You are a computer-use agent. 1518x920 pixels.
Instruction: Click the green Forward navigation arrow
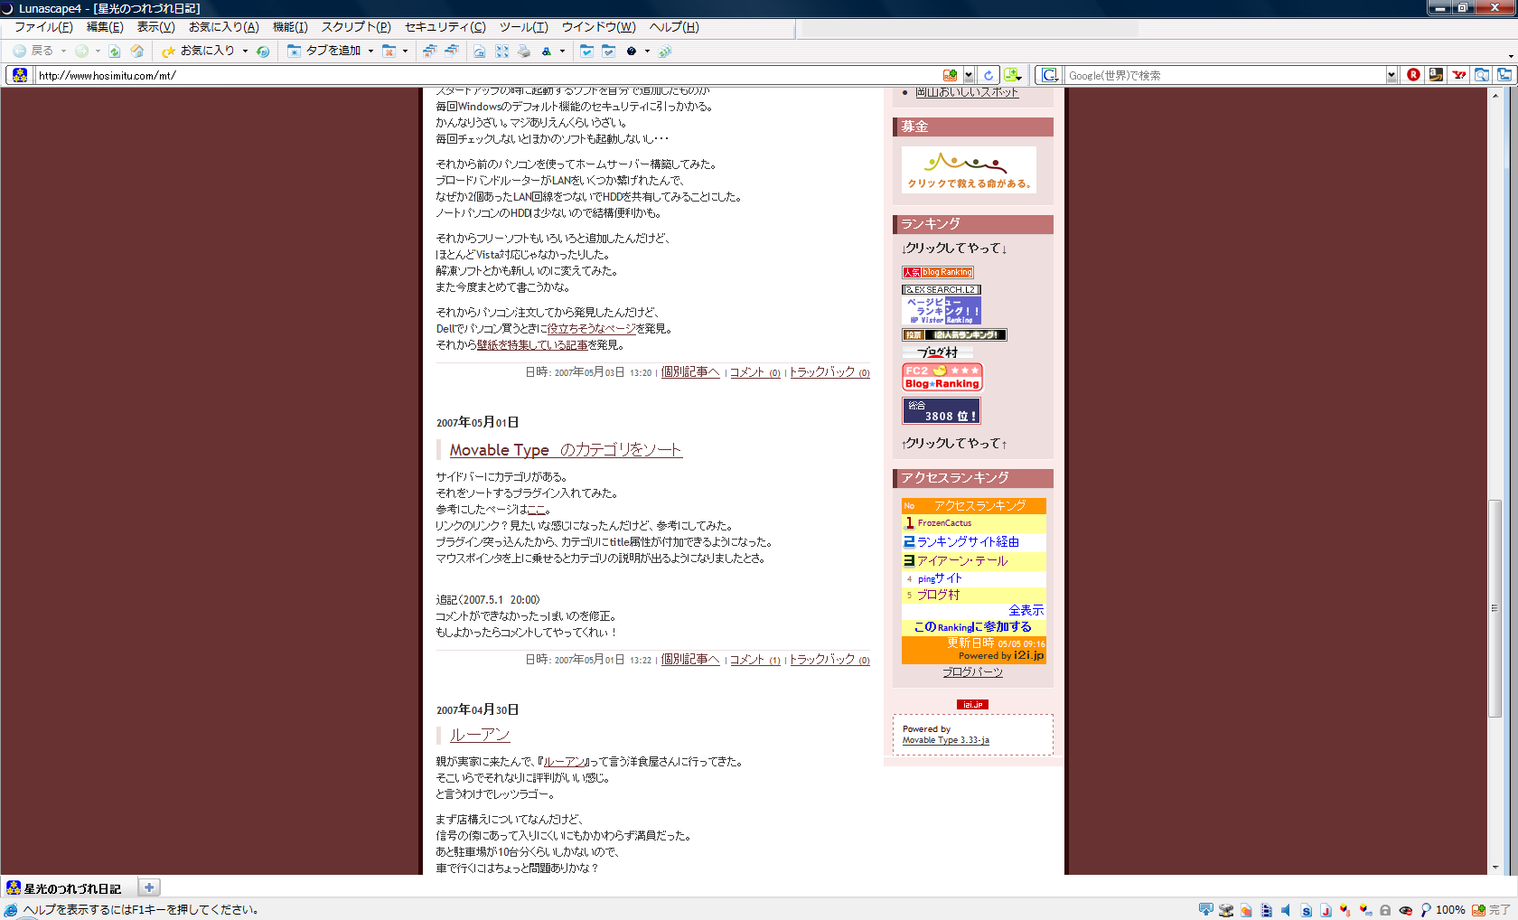click(81, 51)
